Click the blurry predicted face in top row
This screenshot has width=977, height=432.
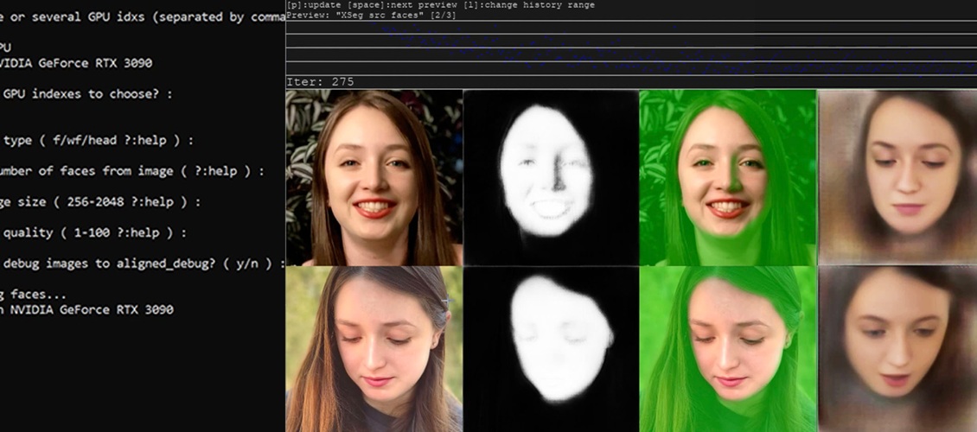897,177
